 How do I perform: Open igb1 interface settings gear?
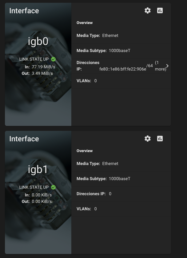(x=148, y=139)
